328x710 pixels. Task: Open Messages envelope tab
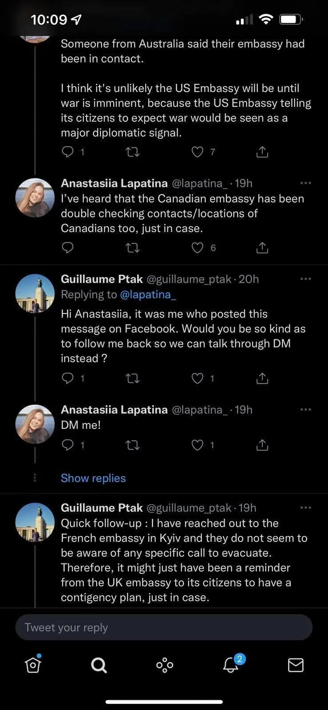click(x=296, y=665)
